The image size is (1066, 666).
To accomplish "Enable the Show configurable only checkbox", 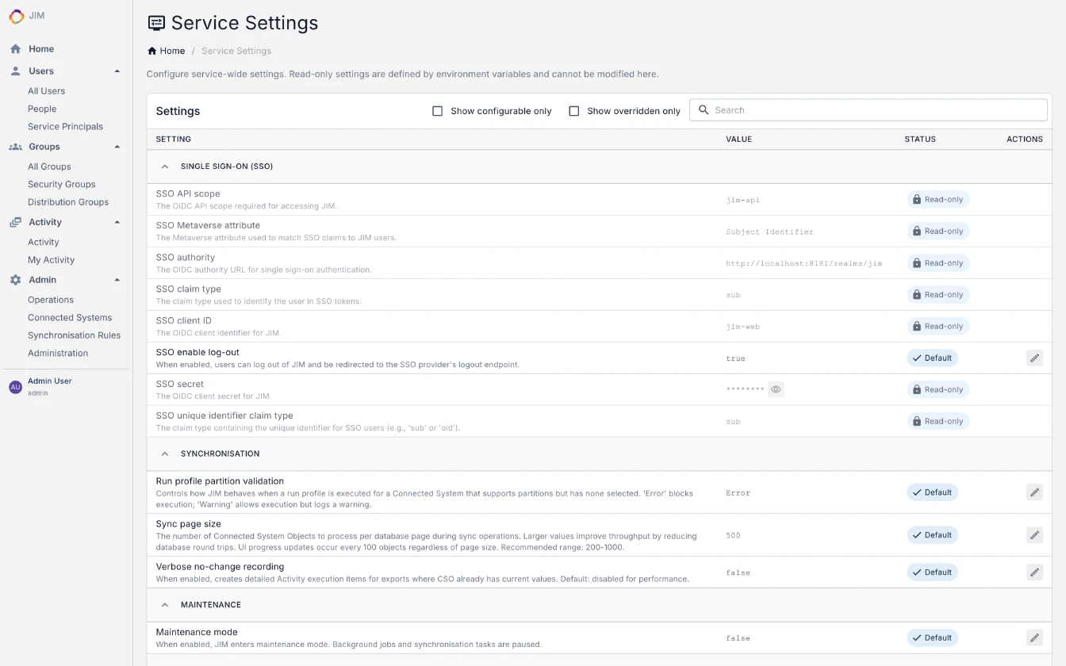I will tap(437, 111).
